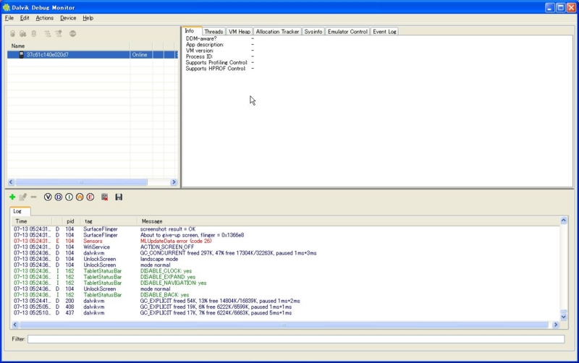Click log horizontal scrollbar left arrow
Screen dimensions: 579x363
click(x=14, y=325)
